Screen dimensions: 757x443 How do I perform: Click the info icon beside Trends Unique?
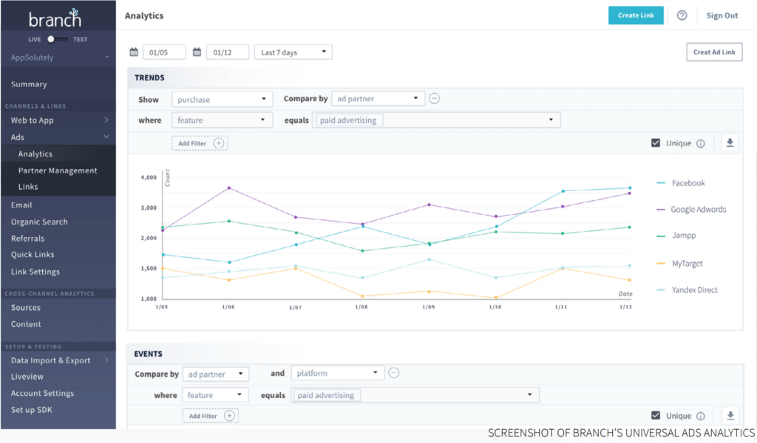701,144
